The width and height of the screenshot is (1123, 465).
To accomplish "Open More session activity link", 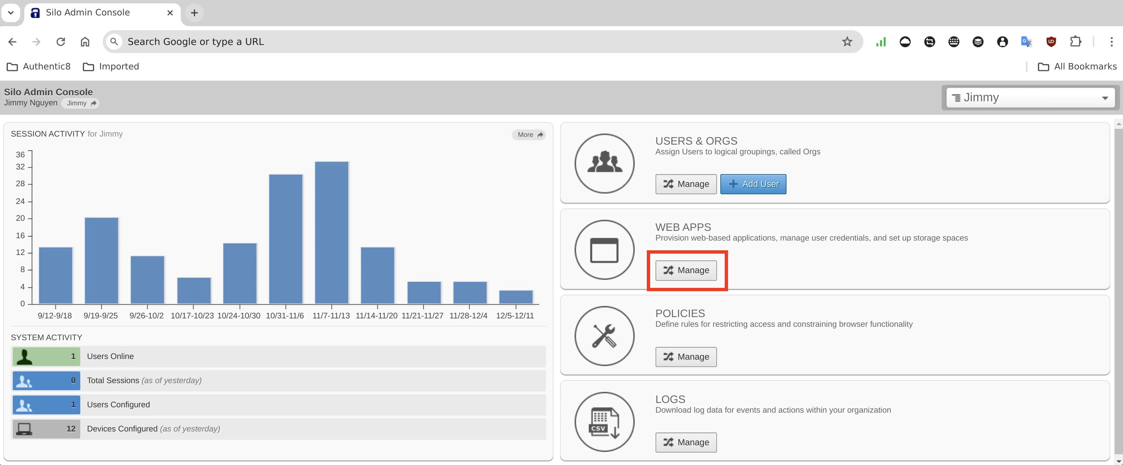I will pos(529,135).
